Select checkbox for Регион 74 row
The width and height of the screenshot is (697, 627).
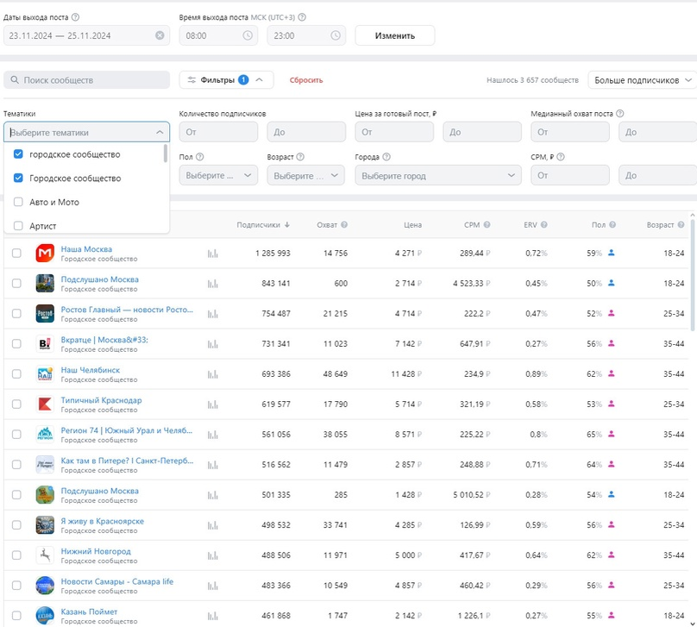pyautogui.click(x=16, y=435)
